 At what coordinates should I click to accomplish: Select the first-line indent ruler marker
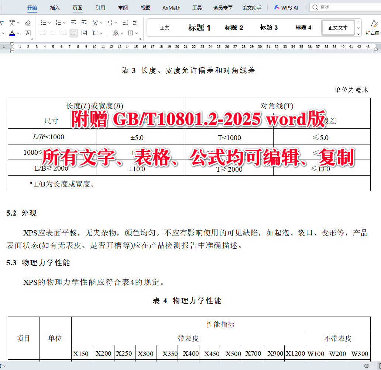point(12,44)
